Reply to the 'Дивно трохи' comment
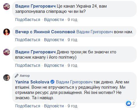Image resolution: width=139 pixels, height=110 pixels. [54, 65]
